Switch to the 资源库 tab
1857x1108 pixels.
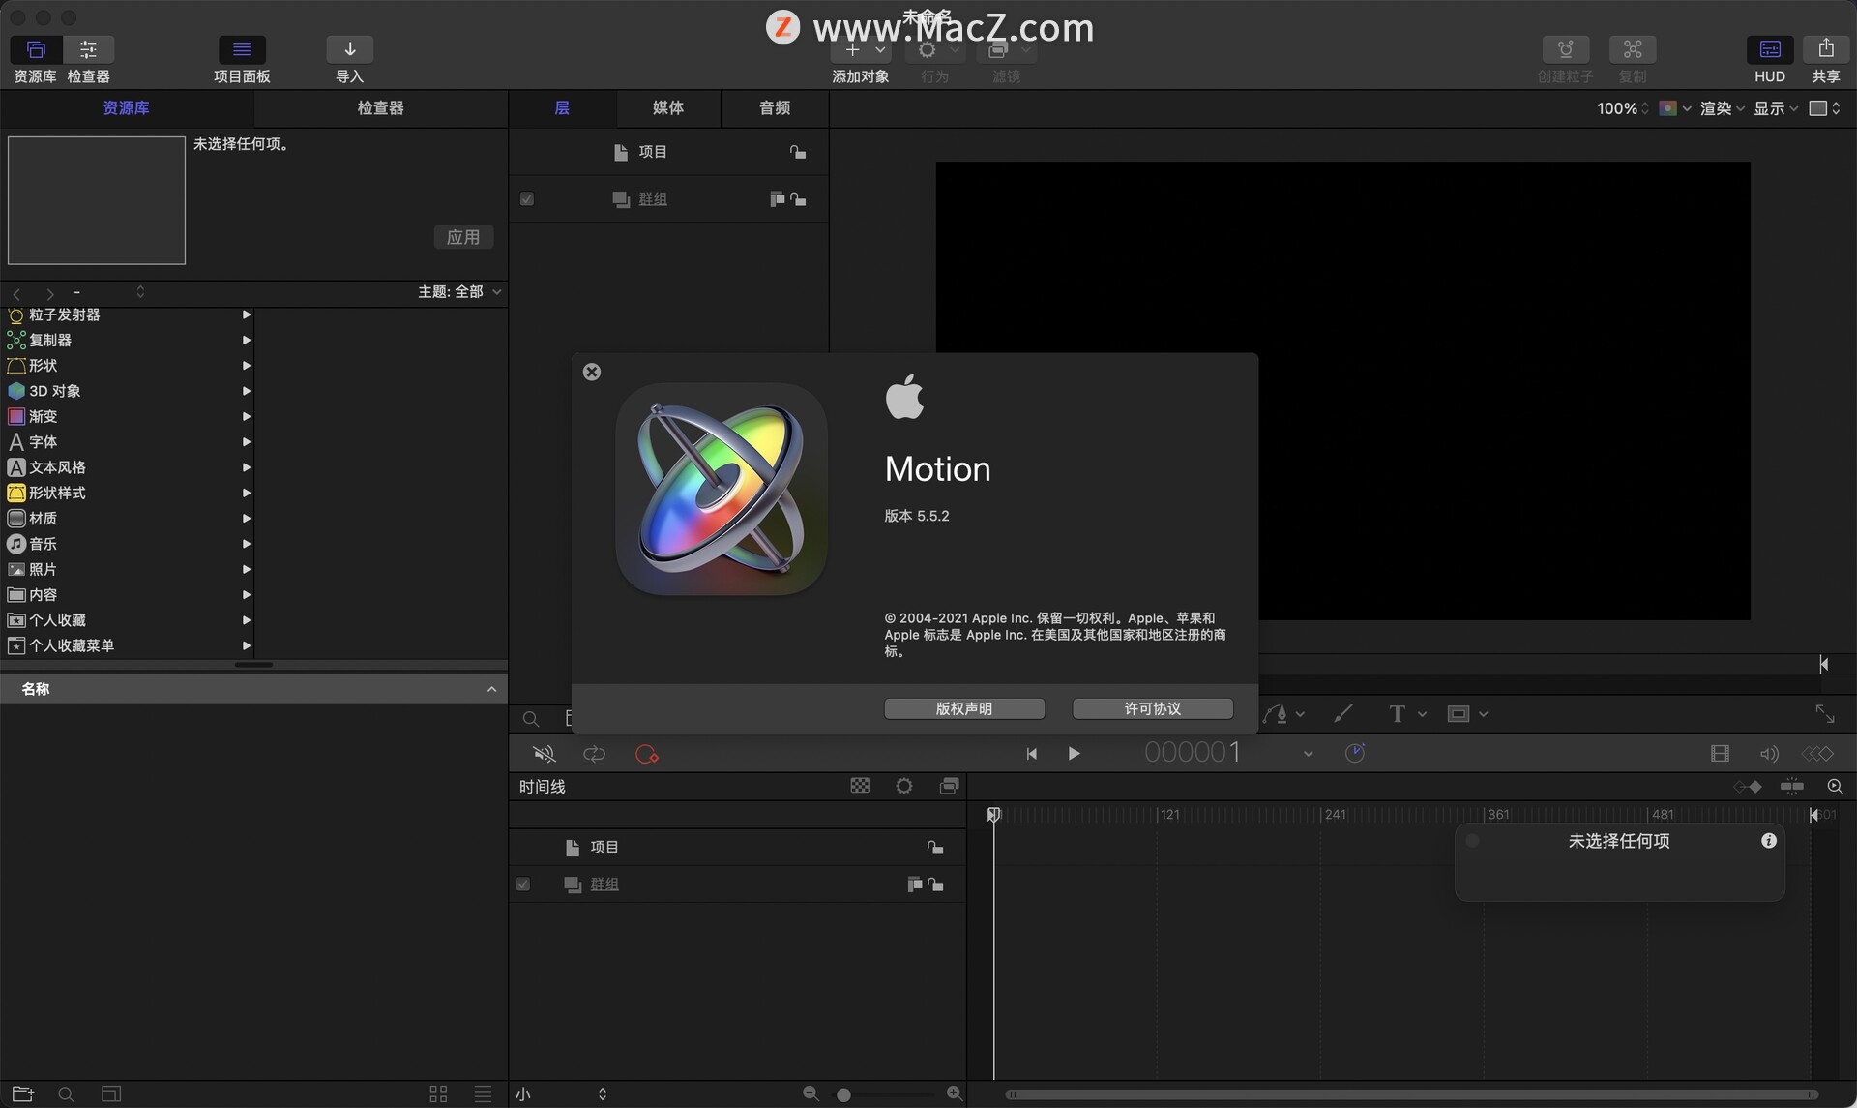(127, 108)
